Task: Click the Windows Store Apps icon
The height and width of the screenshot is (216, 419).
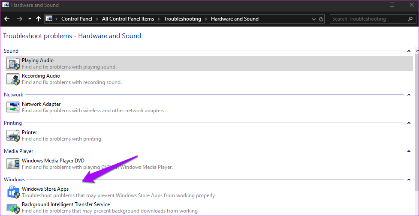Action: (x=13, y=192)
